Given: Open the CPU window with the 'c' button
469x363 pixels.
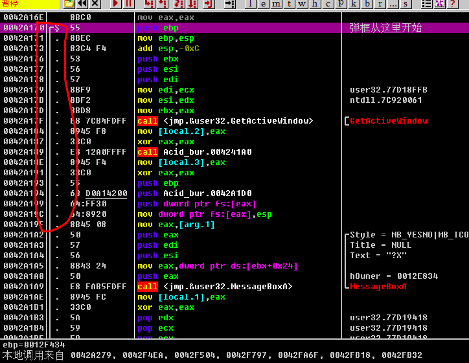Looking at the screenshot, I should (x=328, y=4).
